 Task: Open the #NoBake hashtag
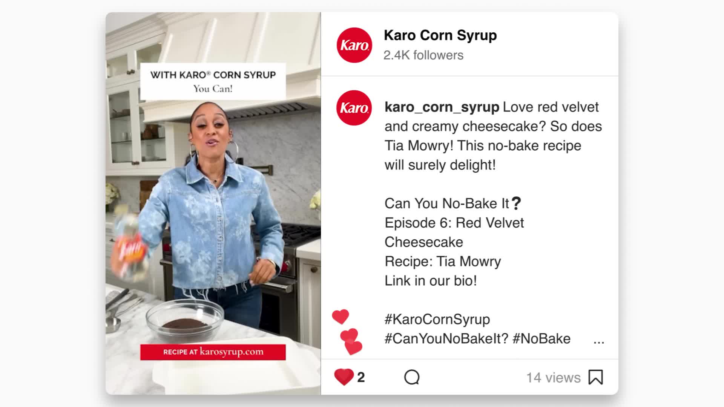pyautogui.click(x=541, y=338)
